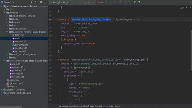Image resolution: width=192 pixels, height=108 pixels.
Task: Open the alias.sh script file
Action: (x=13, y=86)
